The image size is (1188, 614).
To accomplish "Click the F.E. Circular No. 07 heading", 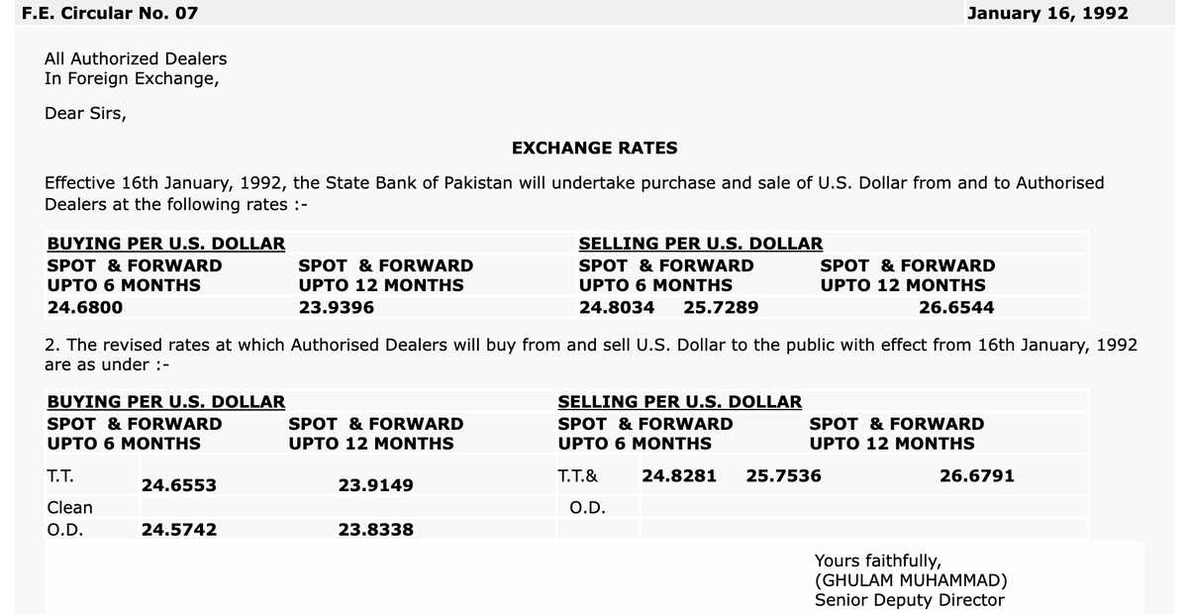I will click(x=110, y=13).
